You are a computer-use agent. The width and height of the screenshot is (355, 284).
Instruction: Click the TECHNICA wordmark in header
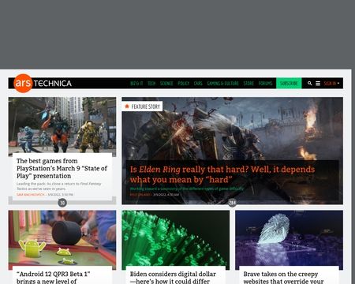tap(53, 84)
